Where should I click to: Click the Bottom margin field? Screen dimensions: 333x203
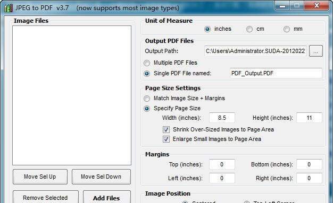[x=309, y=164]
